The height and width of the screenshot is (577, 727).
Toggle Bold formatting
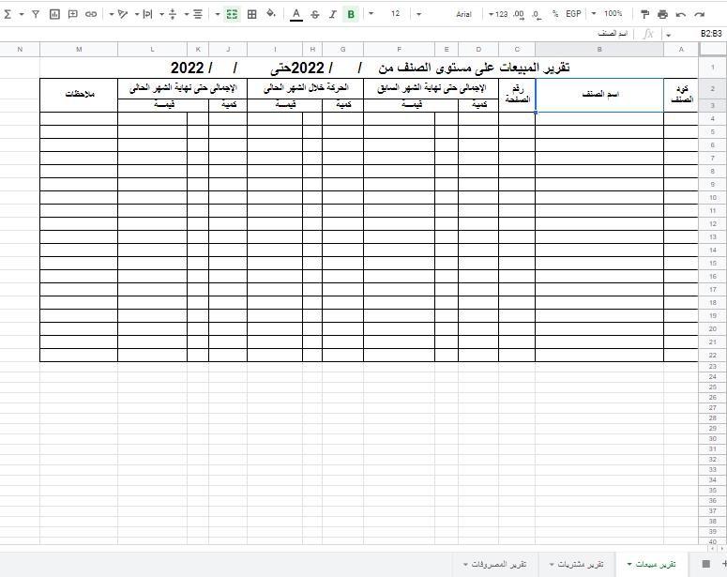point(350,14)
